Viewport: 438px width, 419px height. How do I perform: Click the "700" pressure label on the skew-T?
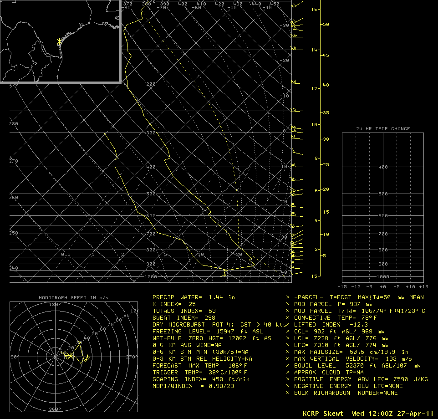[x=151, y=234]
